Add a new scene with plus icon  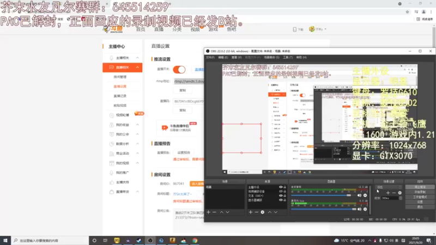coord(209,212)
